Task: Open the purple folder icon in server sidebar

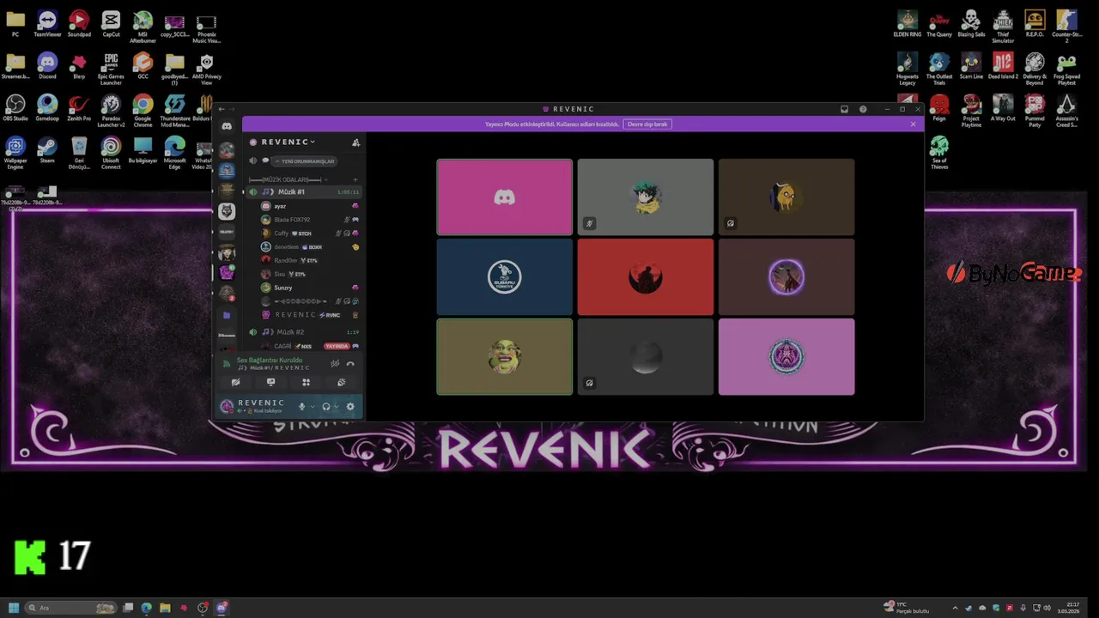Action: [x=227, y=315]
